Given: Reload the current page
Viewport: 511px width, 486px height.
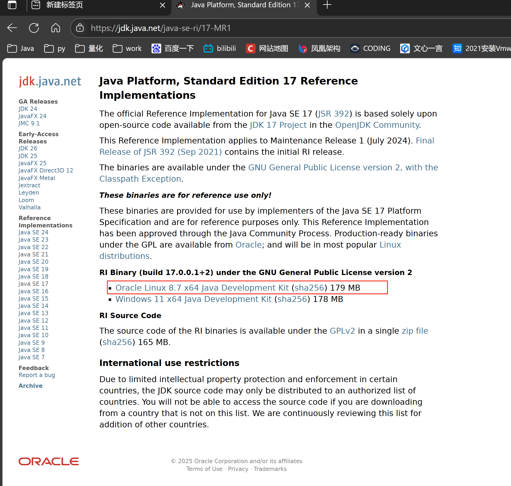Looking at the screenshot, I should click(34, 28).
